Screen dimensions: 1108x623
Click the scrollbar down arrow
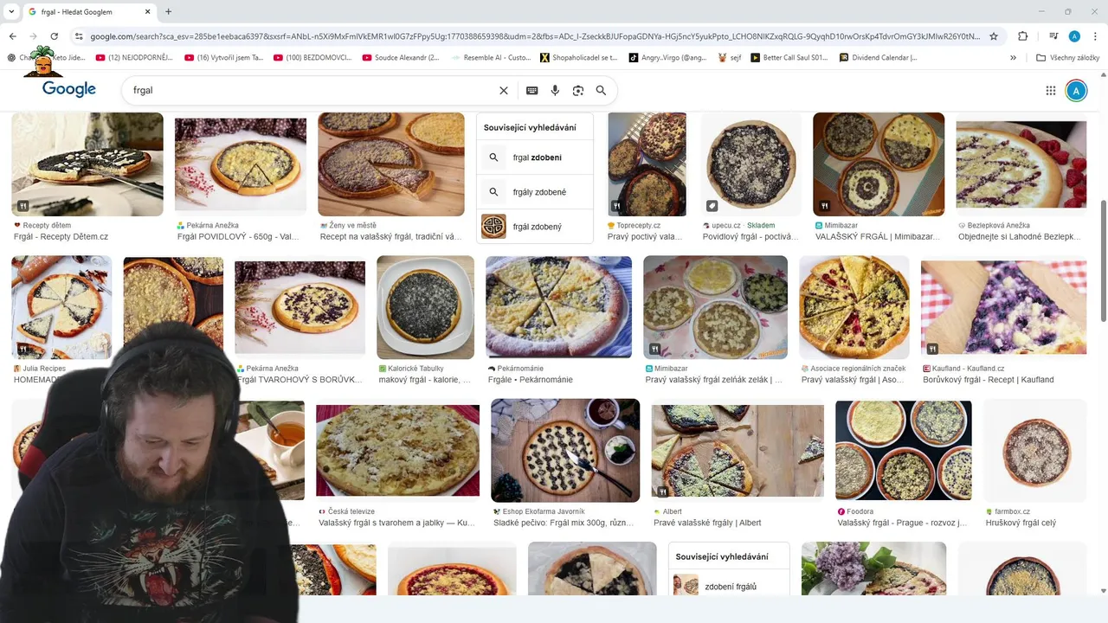pos(1103,591)
